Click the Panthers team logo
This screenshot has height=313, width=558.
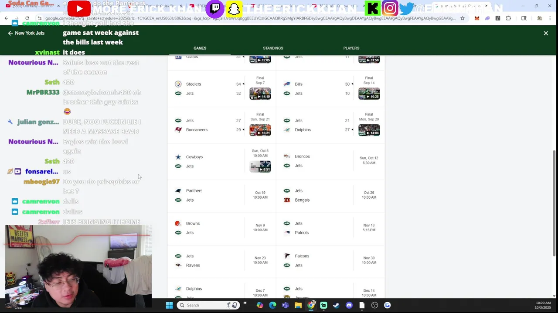tap(178, 191)
